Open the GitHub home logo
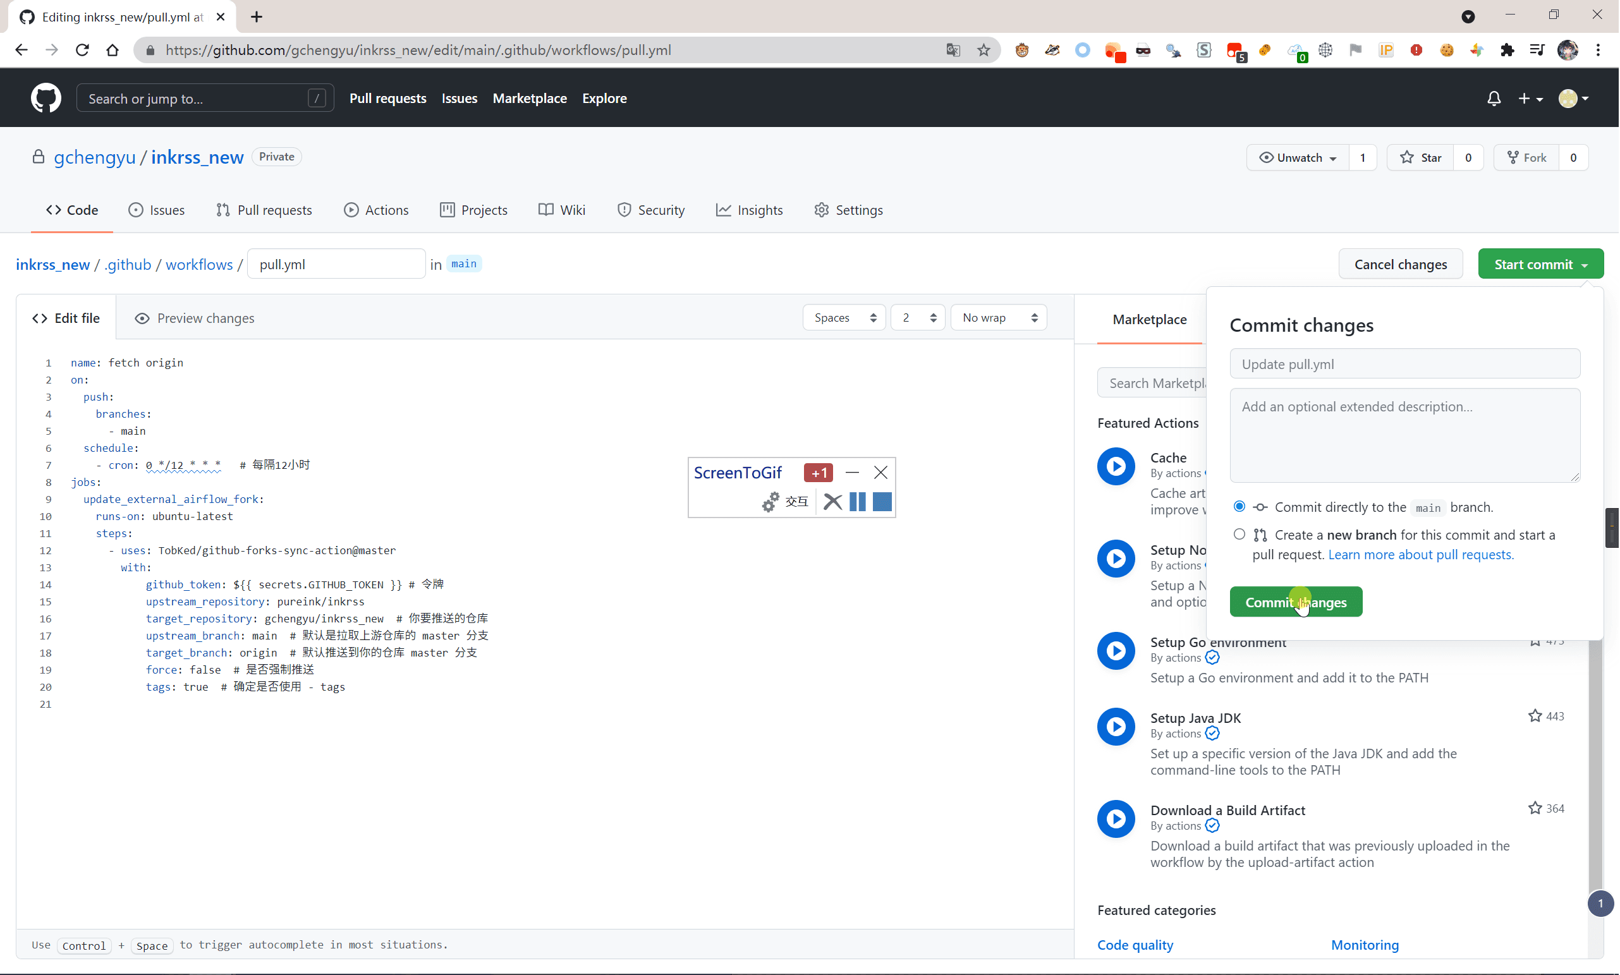Image resolution: width=1620 pixels, height=975 pixels. click(46, 99)
